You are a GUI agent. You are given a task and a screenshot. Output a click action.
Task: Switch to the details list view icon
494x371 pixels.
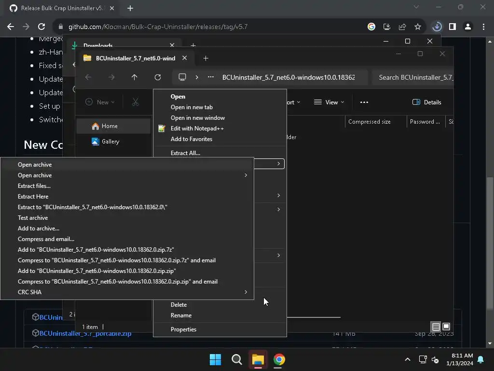coord(436,327)
